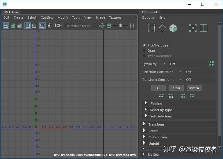The width and height of the screenshot is (223, 159).
Task: Open the UV snapshot dropdown arrow
Action: tap(61, 26)
